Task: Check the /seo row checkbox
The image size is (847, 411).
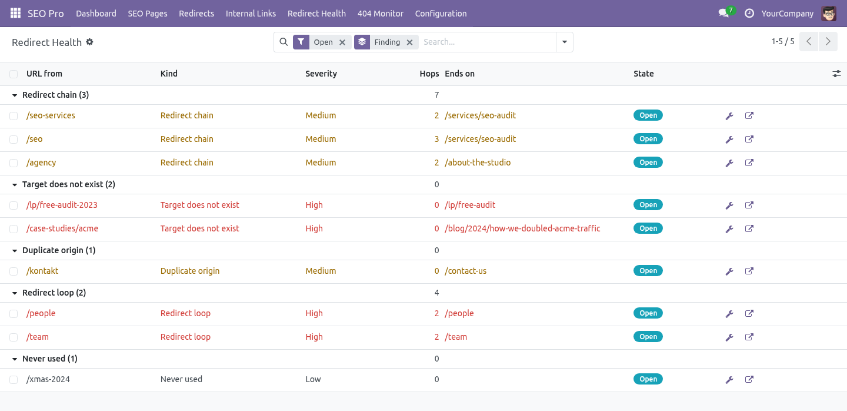Action: tap(14, 140)
